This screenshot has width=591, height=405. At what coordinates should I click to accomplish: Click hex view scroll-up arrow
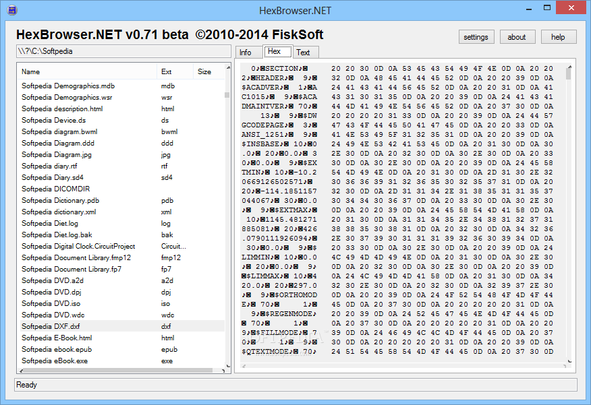pyautogui.click(x=569, y=67)
